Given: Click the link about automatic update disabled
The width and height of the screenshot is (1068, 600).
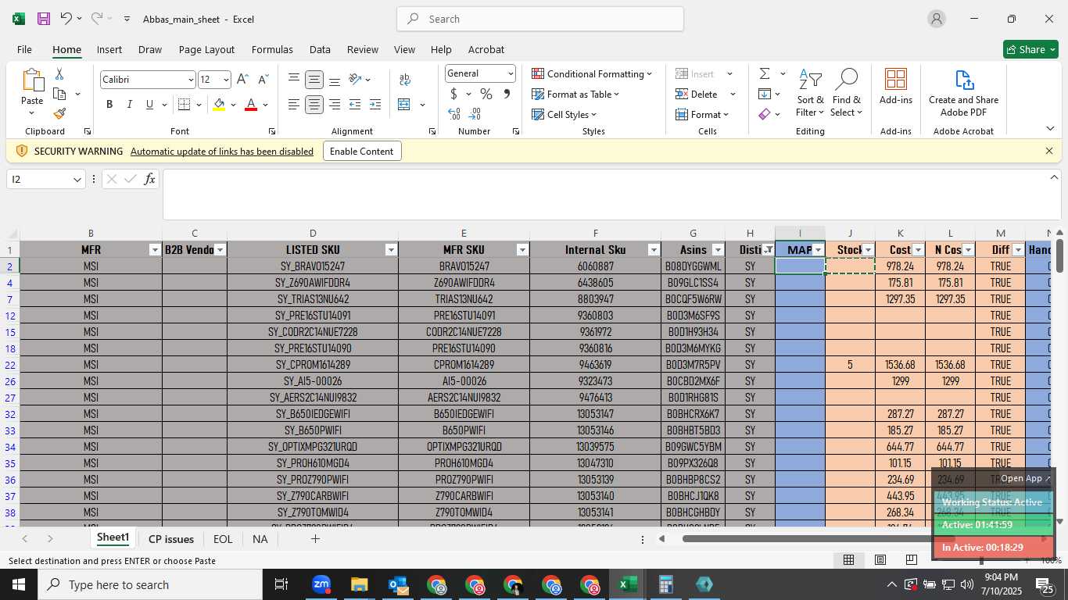Looking at the screenshot, I should 222,152.
